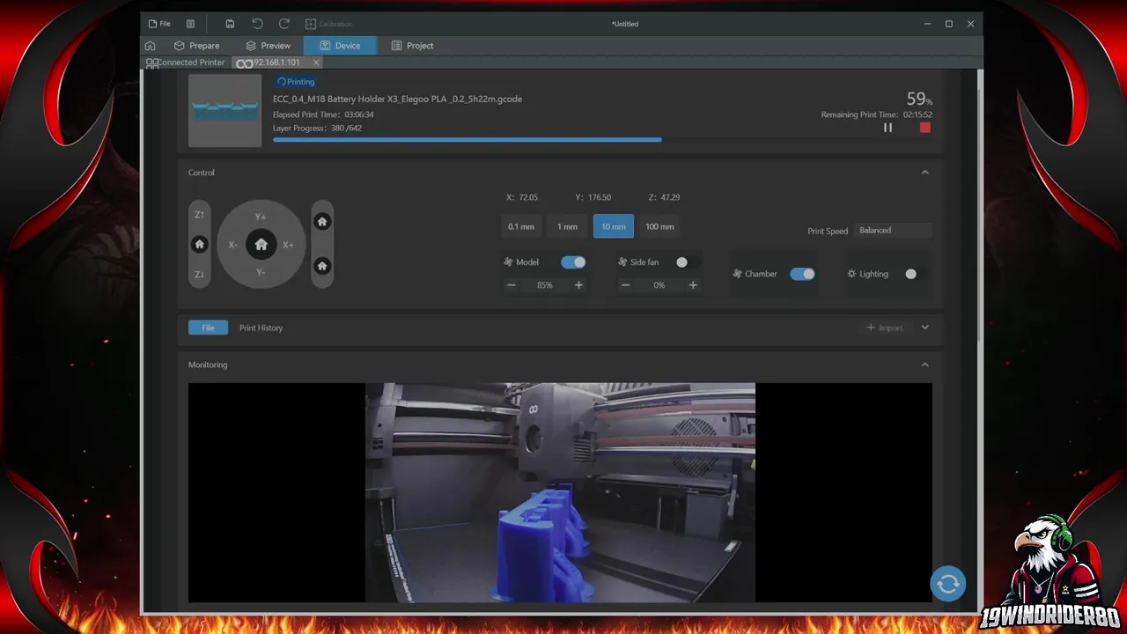Click the Layer Progress 380/642 text
This screenshot has height=634, width=1127.
(x=317, y=128)
